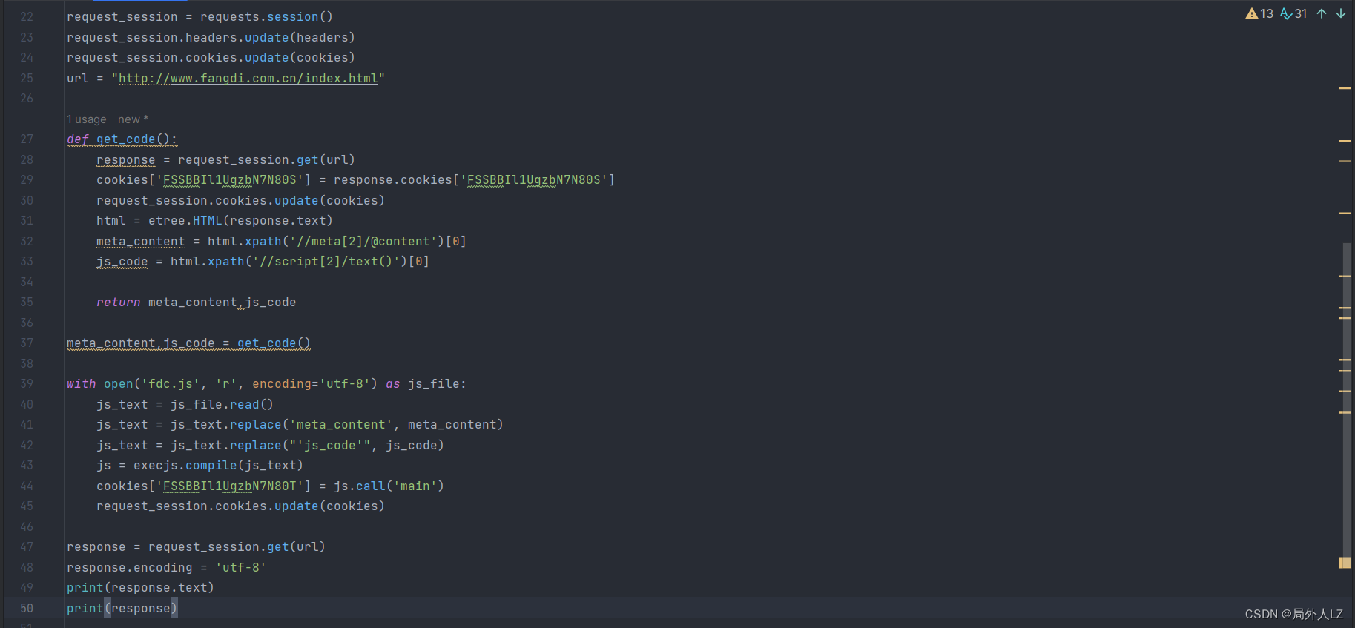Click line number 22 in gutter
This screenshot has height=628, width=1355.
tap(27, 16)
